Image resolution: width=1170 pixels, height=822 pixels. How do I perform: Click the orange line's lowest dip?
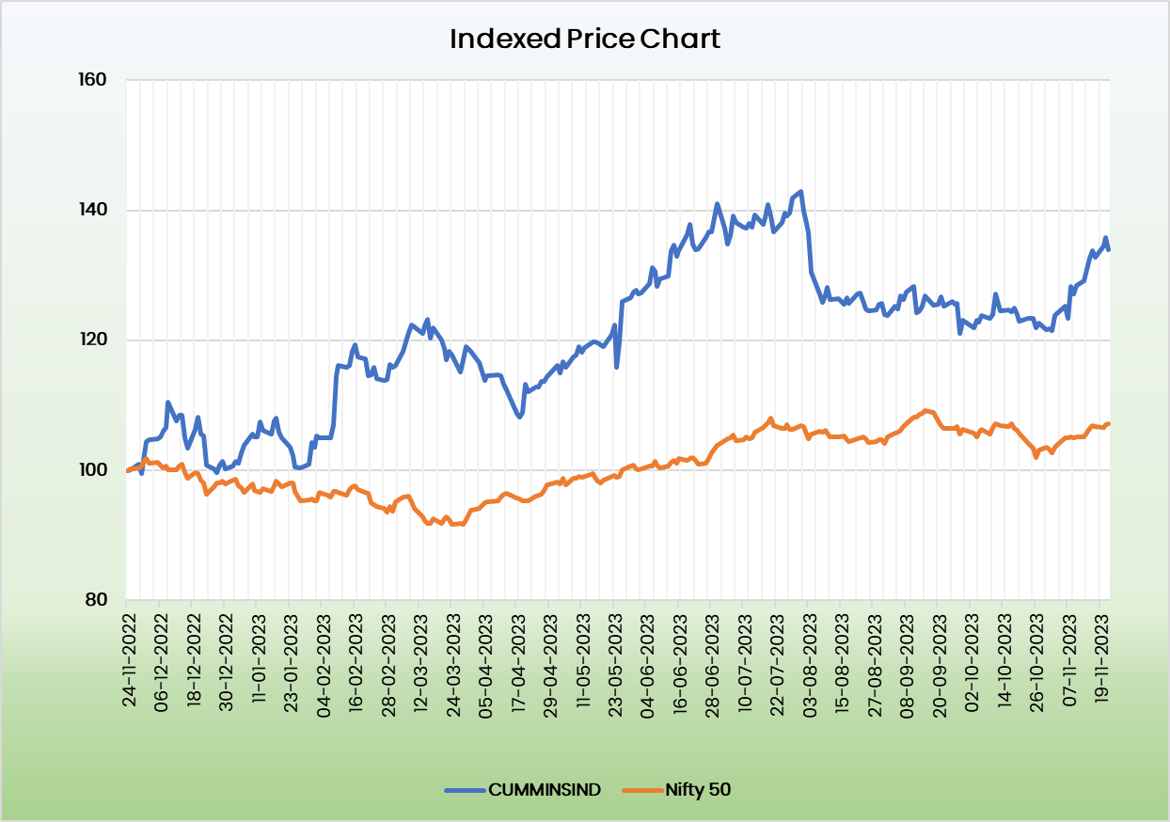pyautogui.click(x=452, y=524)
